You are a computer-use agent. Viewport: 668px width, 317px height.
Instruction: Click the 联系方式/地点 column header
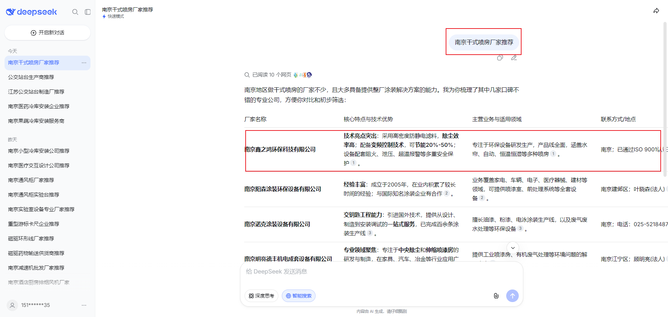(618, 119)
